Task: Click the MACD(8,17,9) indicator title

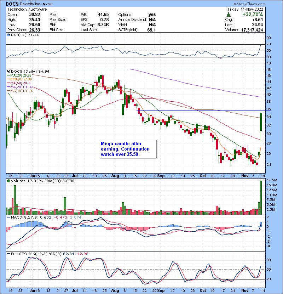Action: pos(25,217)
